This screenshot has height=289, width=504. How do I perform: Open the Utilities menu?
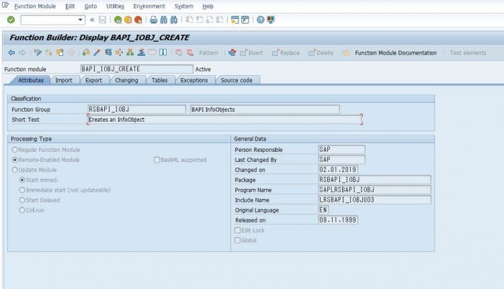[x=115, y=6]
